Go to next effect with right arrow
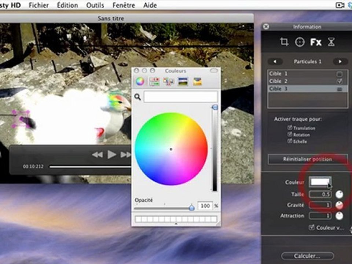This screenshot has height=264, width=352. click(x=340, y=62)
